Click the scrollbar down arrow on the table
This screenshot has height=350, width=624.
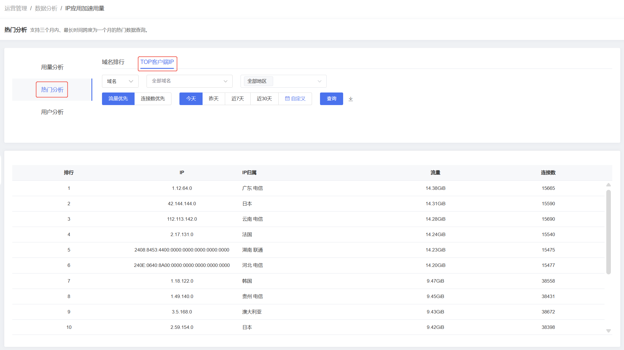(x=608, y=331)
